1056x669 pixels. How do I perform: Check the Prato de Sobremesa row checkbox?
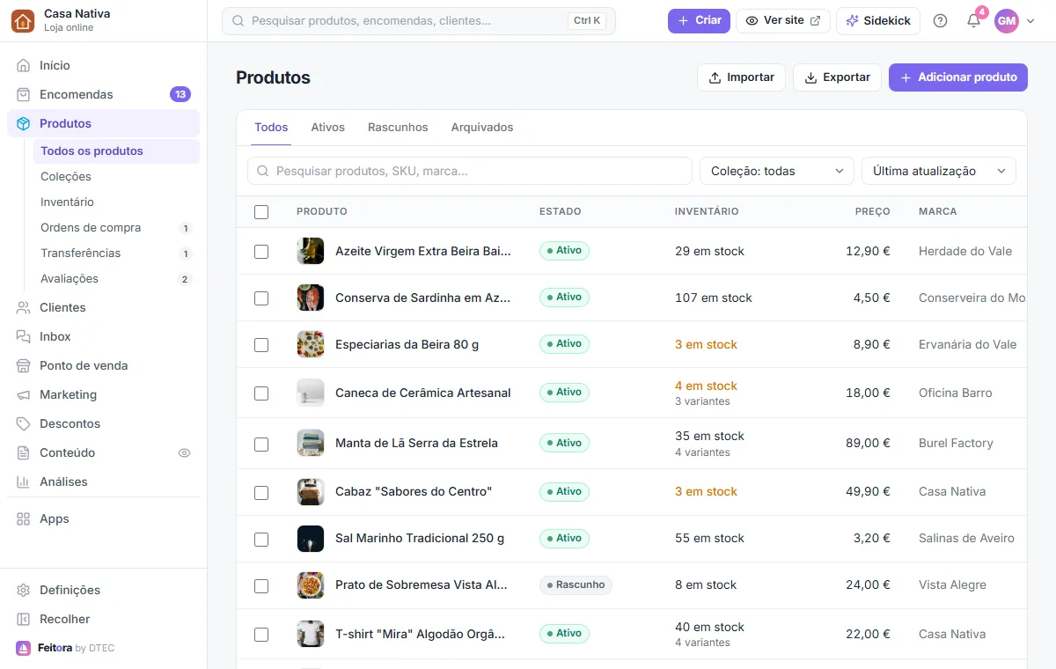(x=261, y=585)
